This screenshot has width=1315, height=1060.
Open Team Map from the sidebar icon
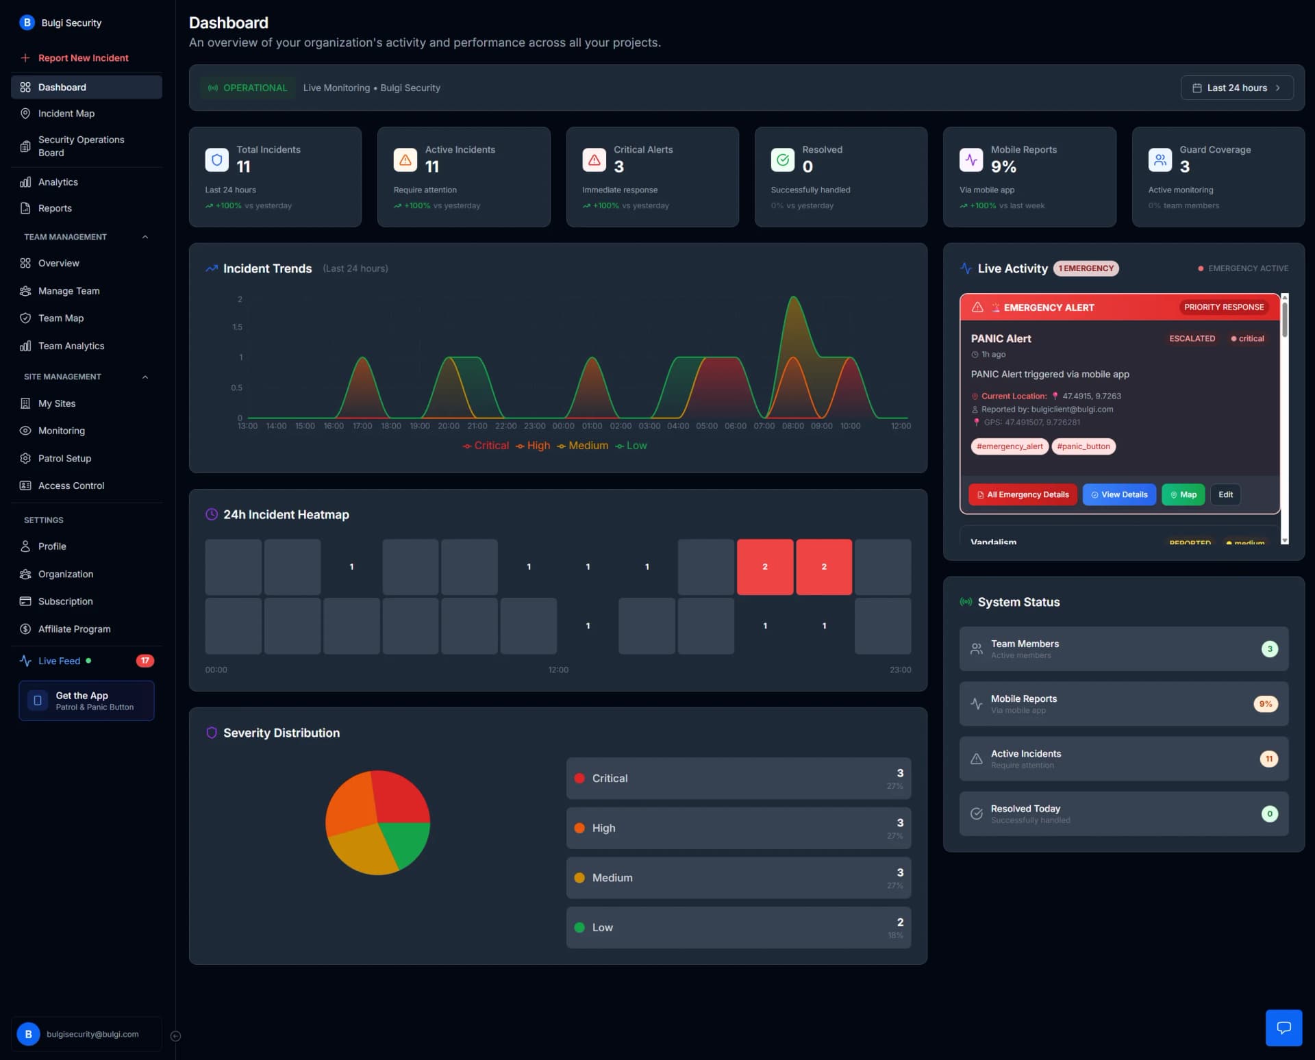click(25, 318)
